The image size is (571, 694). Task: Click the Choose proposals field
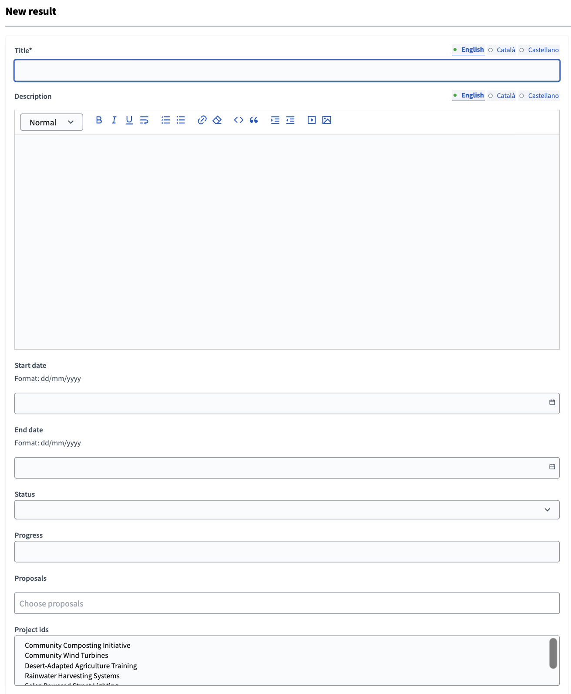coord(287,603)
